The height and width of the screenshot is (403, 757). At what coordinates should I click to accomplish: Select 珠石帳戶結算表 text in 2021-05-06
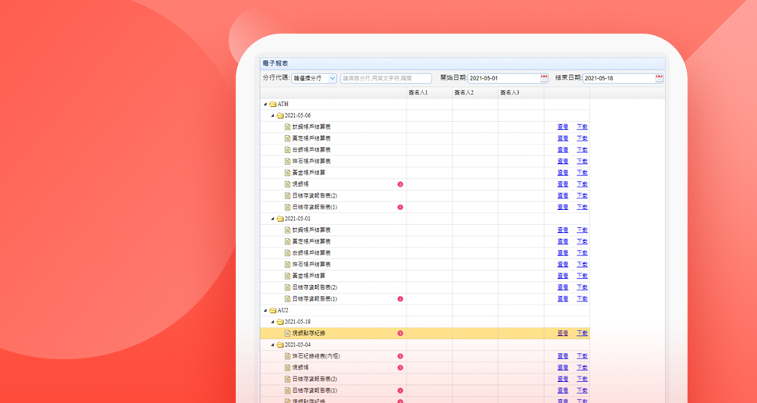(311, 162)
